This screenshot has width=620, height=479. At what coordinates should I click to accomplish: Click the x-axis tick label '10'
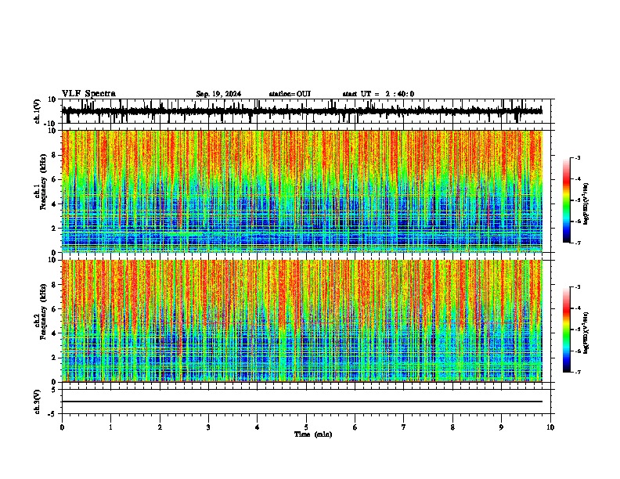[x=550, y=427]
